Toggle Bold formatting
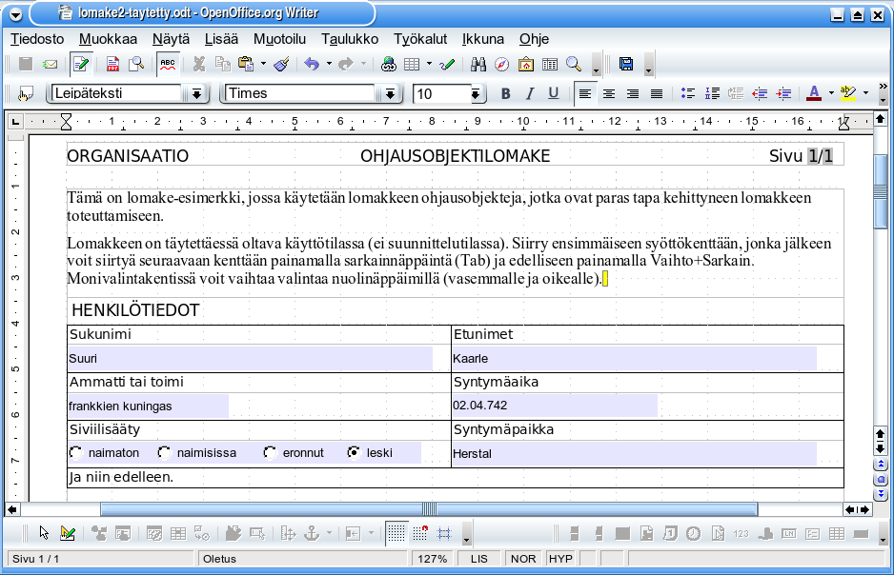This screenshot has width=894, height=575. (505, 94)
